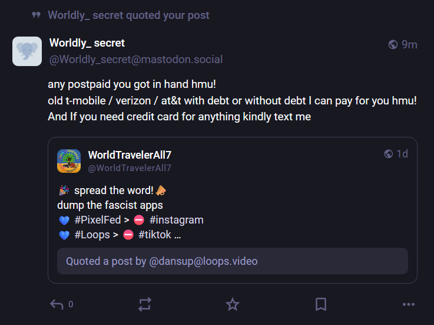Image resolution: width=434 pixels, height=325 pixels.
Task: Open the quoted post by @dansup@loops.video
Action: point(232,261)
